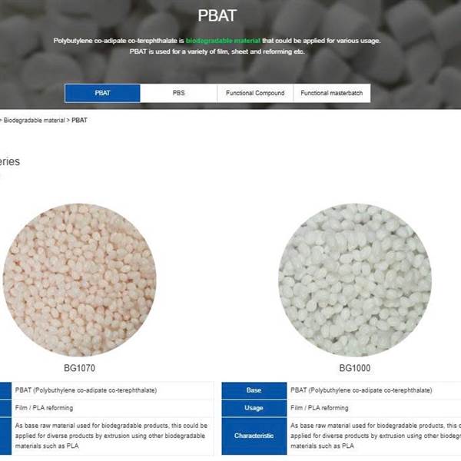Click the Characteristic header cell for BG1000
Screen dimensions: 461x461
(254, 436)
